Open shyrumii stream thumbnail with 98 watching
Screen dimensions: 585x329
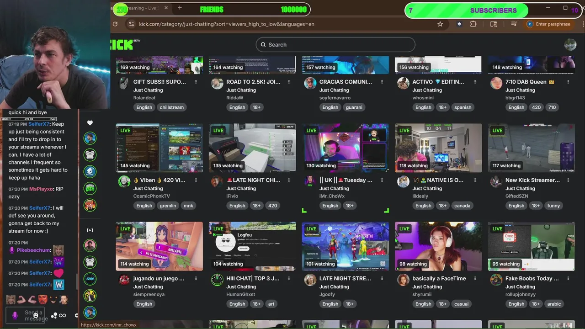(438, 246)
